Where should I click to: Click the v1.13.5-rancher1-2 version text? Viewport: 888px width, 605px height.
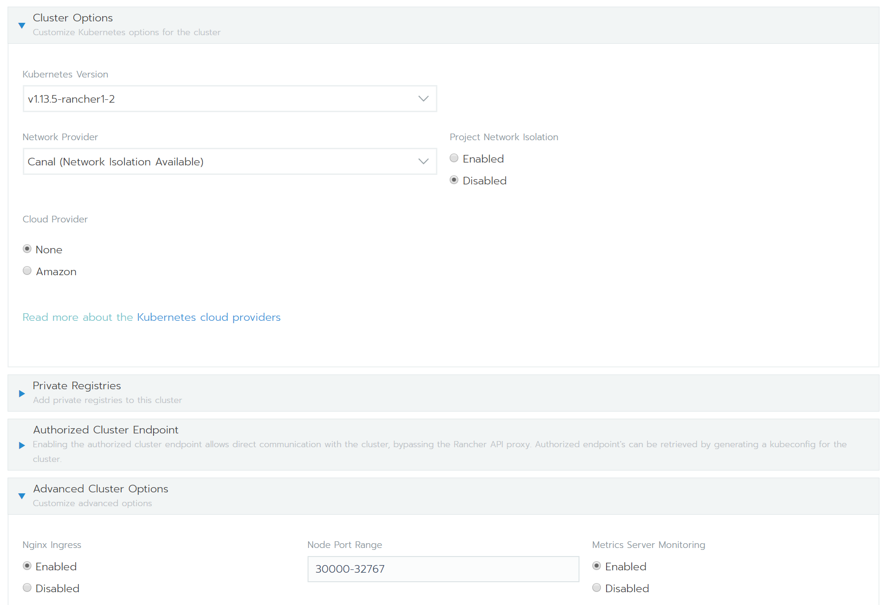(71, 99)
